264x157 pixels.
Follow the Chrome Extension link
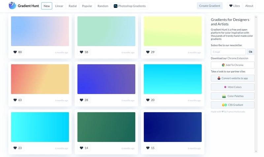[238, 58]
